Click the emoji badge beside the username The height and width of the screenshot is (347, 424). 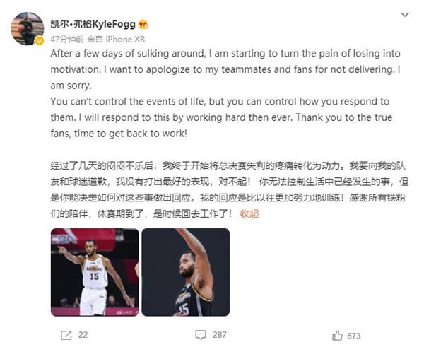click(143, 25)
